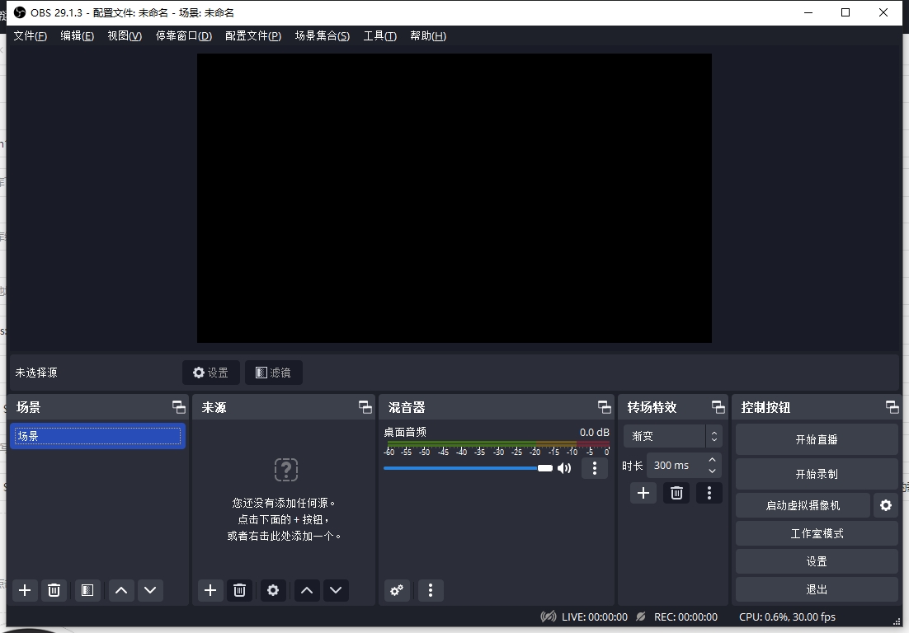This screenshot has width=909, height=633.
Task: Mute the Desktop Audio speaker icon
Action: pyautogui.click(x=564, y=468)
